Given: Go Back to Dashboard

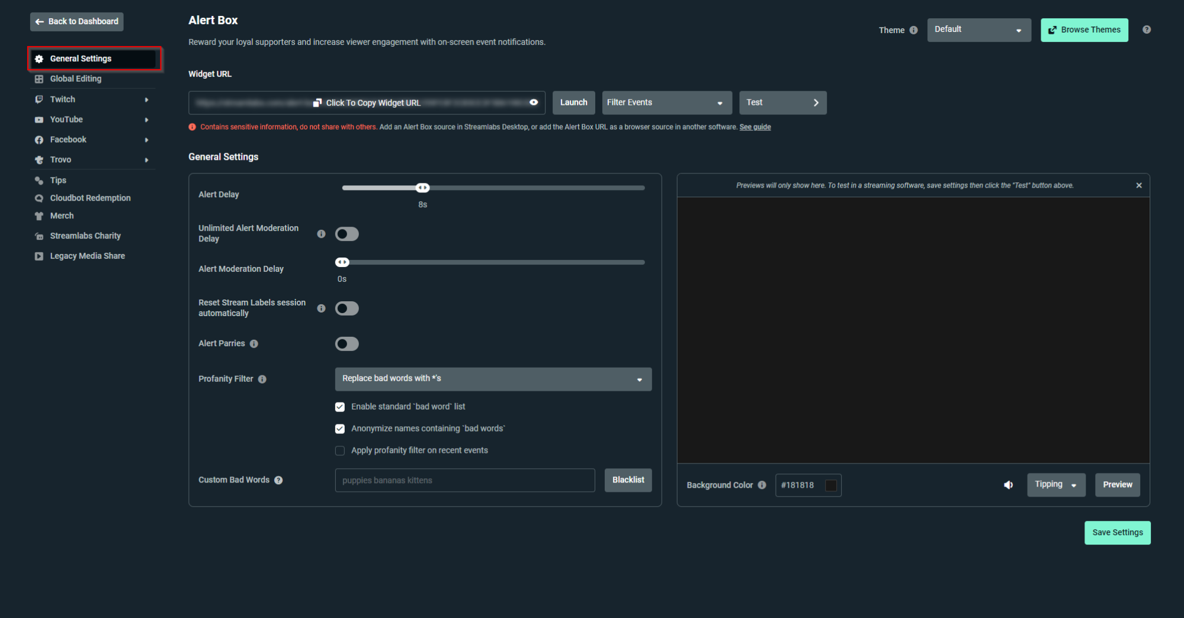Looking at the screenshot, I should [77, 22].
